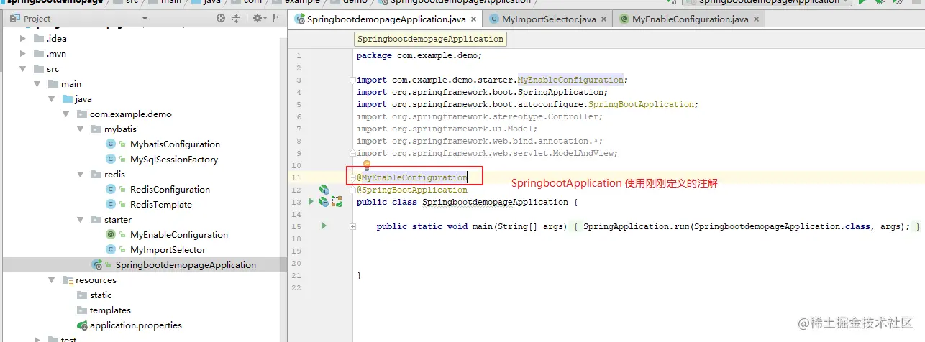Image resolution: width=925 pixels, height=342 pixels.
Task: Collapse the com.example.demo package
Action: click(x=65, y=114)
